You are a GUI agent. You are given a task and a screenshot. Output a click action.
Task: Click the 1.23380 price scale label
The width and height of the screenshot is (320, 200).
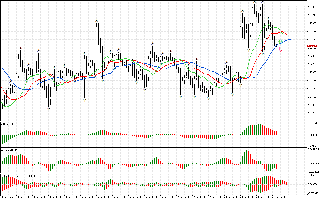[312, 7]
